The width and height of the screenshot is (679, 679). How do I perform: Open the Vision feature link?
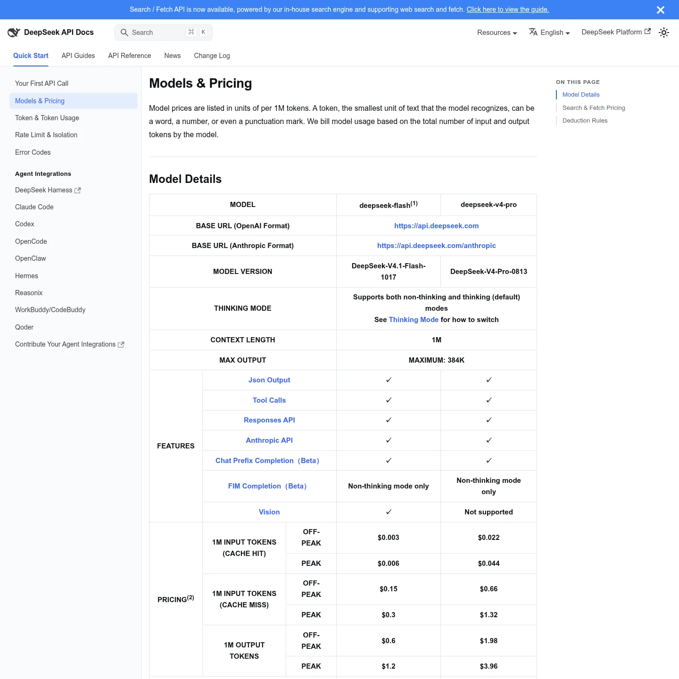point(269,512)
